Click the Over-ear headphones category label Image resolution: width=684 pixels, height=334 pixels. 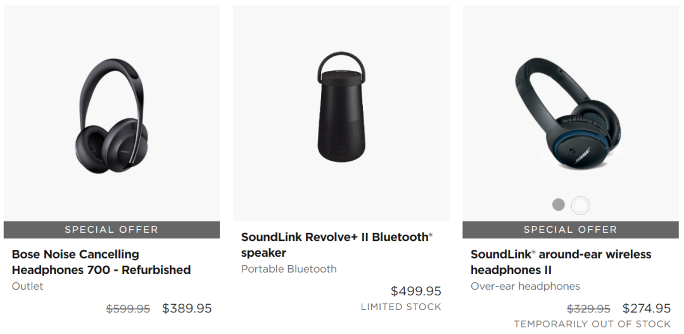coord(525,286)
